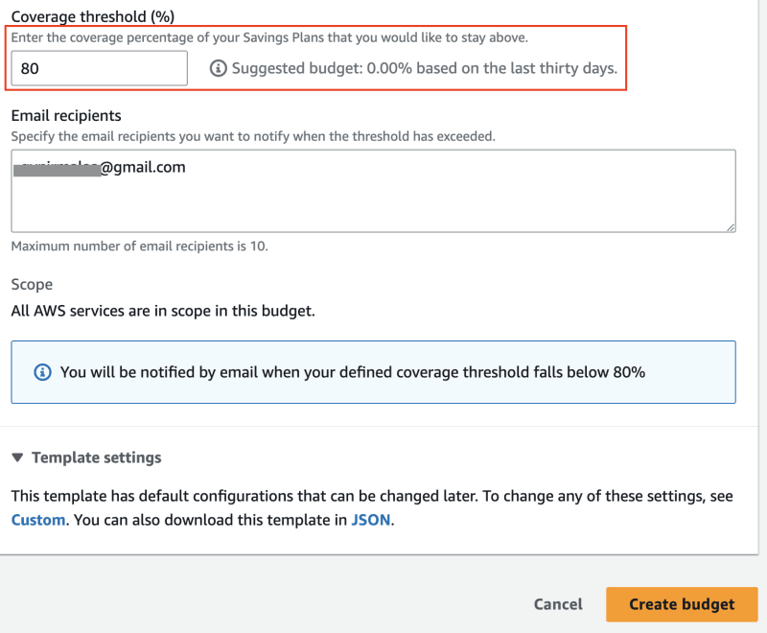The image size is (767, 633).
Task: Click the info icon beside Suggested budget
Action: [219, 68]
